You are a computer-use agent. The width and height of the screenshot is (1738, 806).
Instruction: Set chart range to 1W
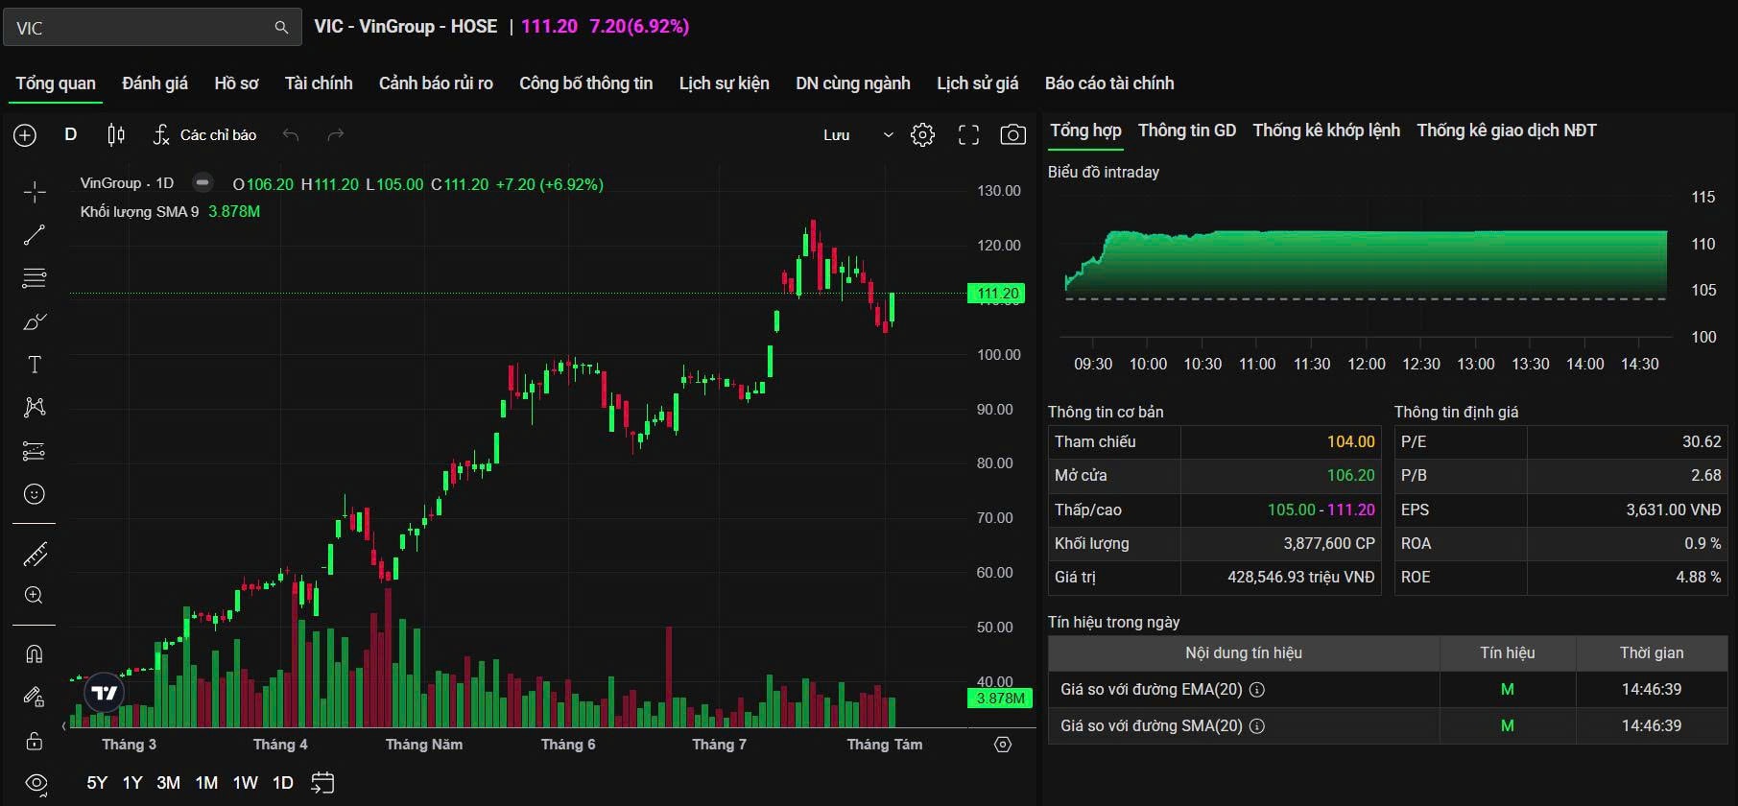[x=246, y=783]
